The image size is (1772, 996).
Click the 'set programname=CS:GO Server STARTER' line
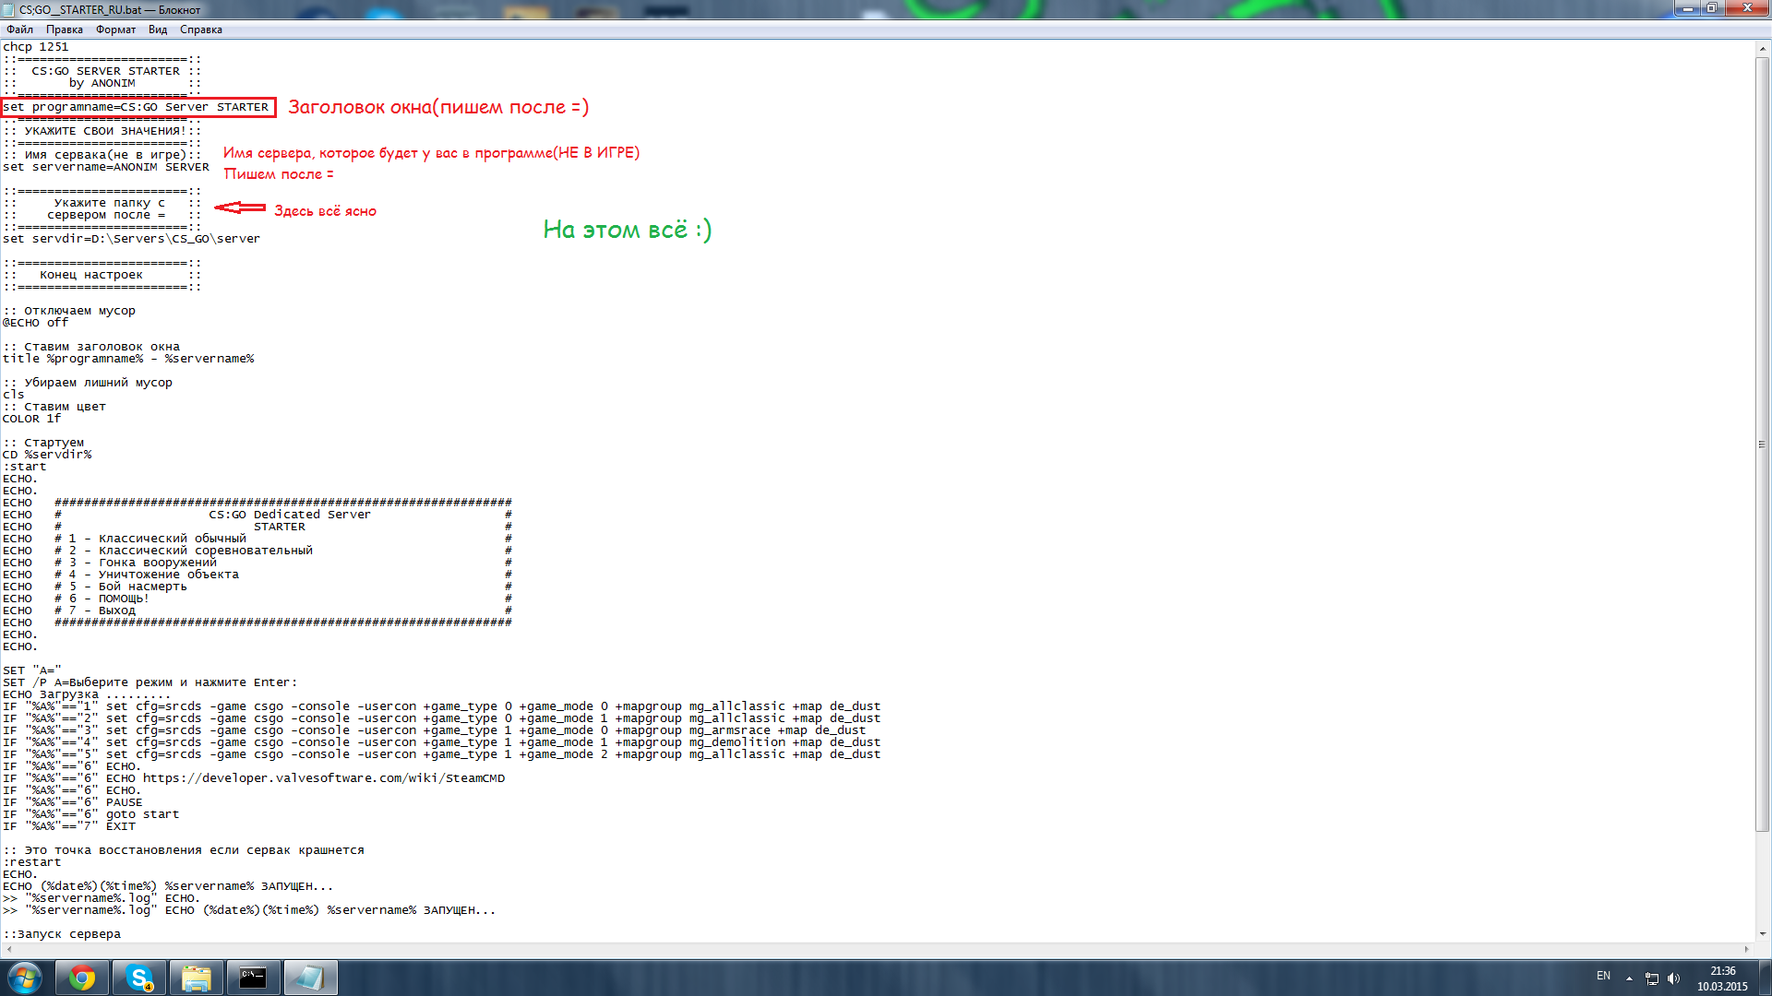pyautogui.click(x=136, y=107)
